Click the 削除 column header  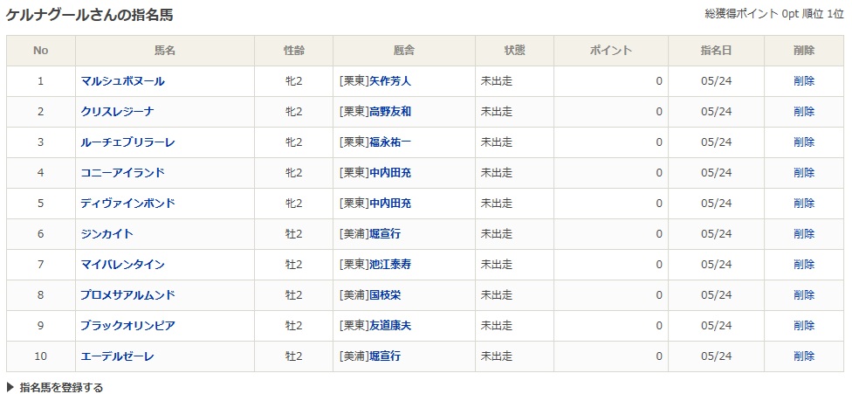pyautogui.click(x=804, y=51)
